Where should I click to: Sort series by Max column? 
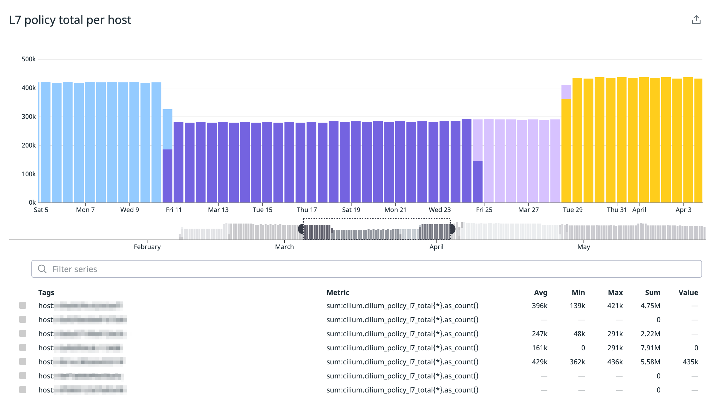click(x=615, y=293)
